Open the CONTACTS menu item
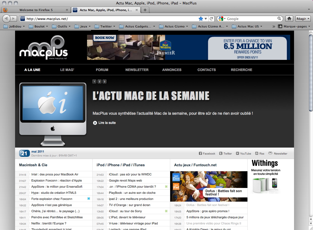The width and height of the screenshot is (313, 230). 207,70
